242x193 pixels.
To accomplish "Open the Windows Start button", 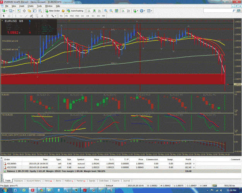I will click(x=5, y=190).
